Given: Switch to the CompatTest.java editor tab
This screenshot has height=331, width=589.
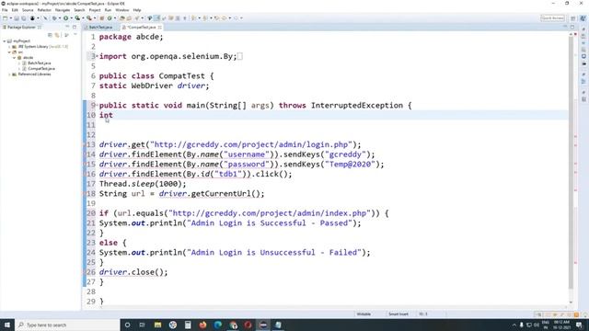Looking at the screenshot, I should (141, 28).
